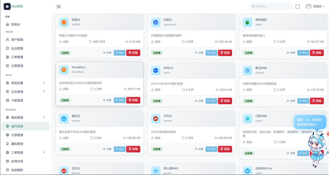The image size is (329, 175).
Task: Click the 华为云 huawei plugin icon
Action: tap(156, 119)
